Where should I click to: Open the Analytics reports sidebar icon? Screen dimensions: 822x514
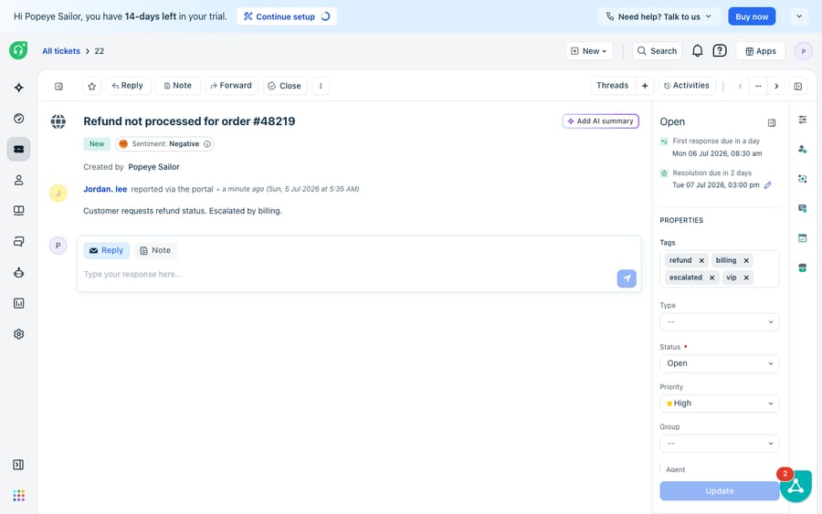coord(19,303)
